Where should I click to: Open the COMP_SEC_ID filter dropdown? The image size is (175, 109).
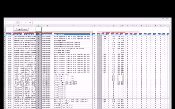point(23,34)
